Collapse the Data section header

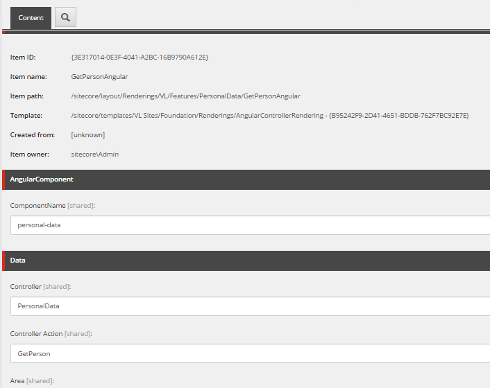click(x=246, y=261)
